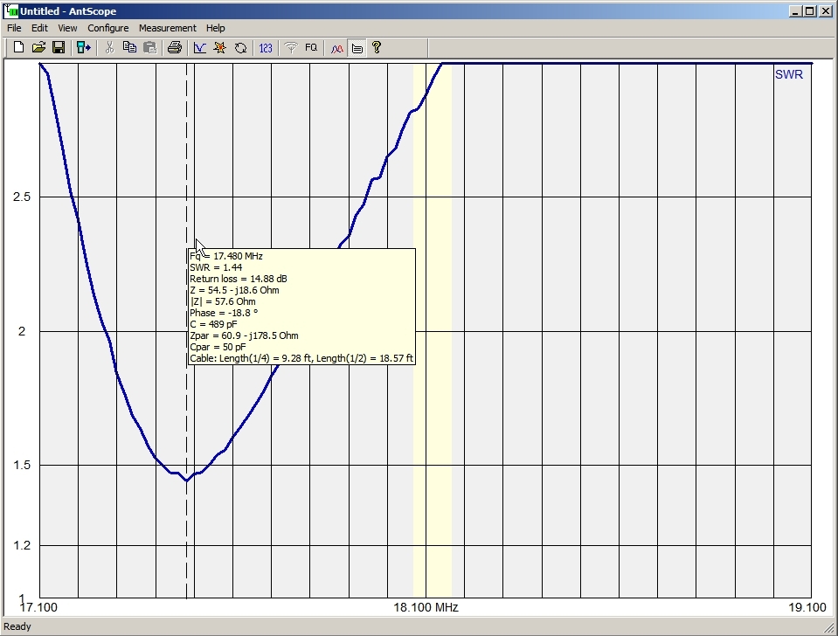This screenshot has height=636, width=838.
Task: Click 'Phase = -18.8 °' tooltip line
Action: coord(224,313)
